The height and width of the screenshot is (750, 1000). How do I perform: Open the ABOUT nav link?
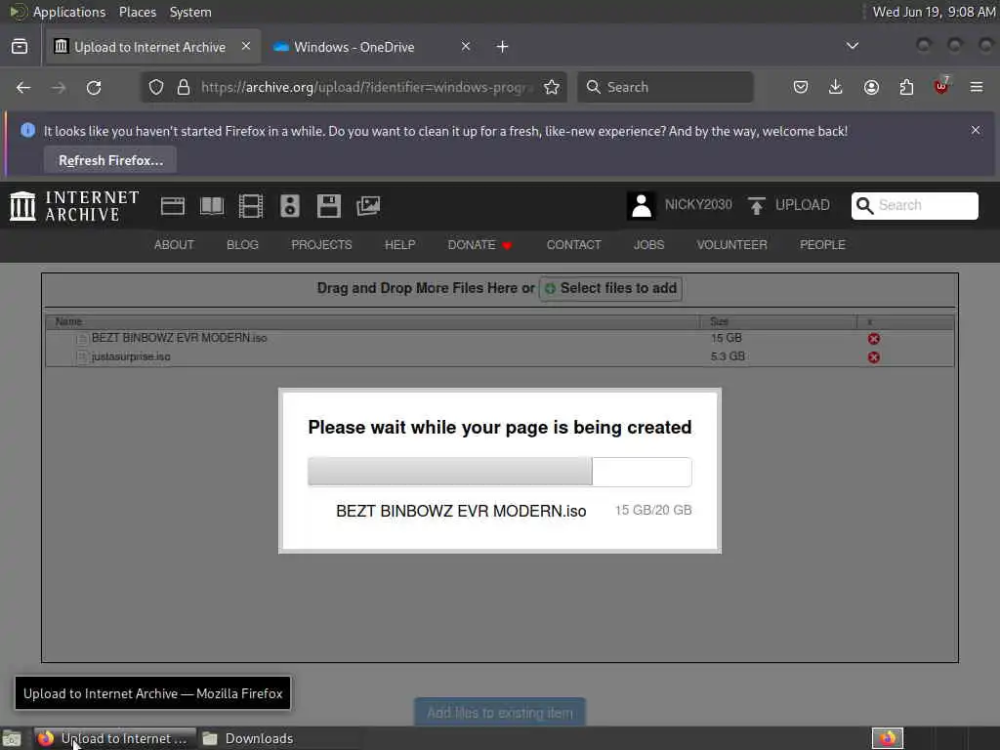(x=174, y=245)
